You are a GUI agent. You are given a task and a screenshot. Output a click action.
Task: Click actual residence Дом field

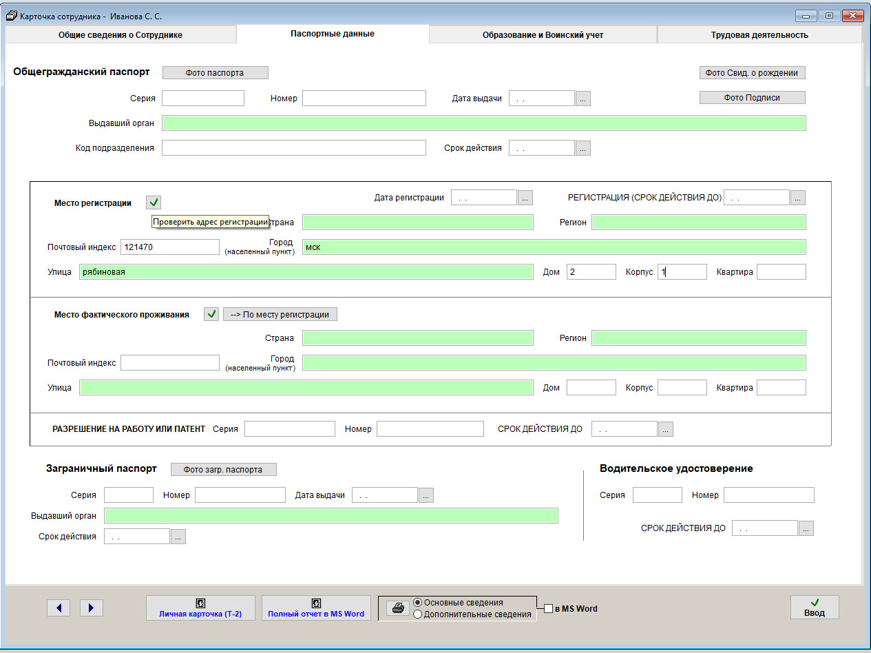point(591,388)
